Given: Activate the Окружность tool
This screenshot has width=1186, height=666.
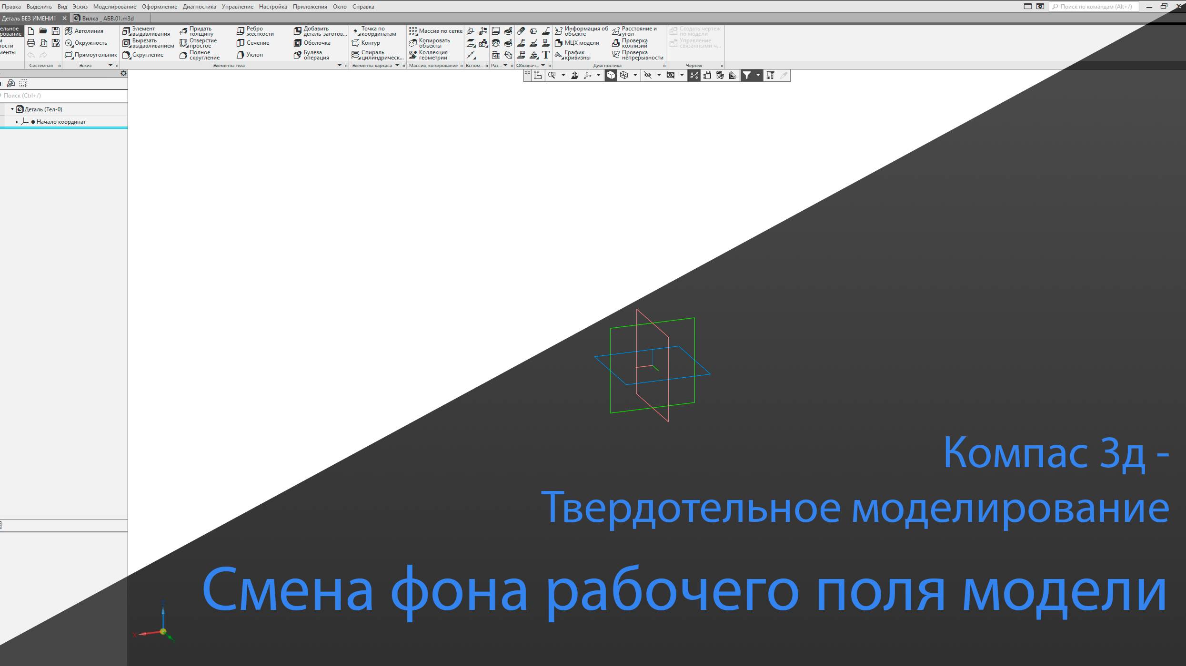Looking at the screenshot, I should [x=90, y=42].
